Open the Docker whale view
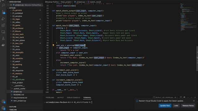The height and width of the screenshot is (111, 198). tap(3, 45)
